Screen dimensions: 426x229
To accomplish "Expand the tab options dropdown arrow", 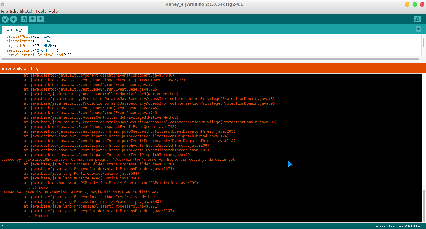I will tap(418, 29).
